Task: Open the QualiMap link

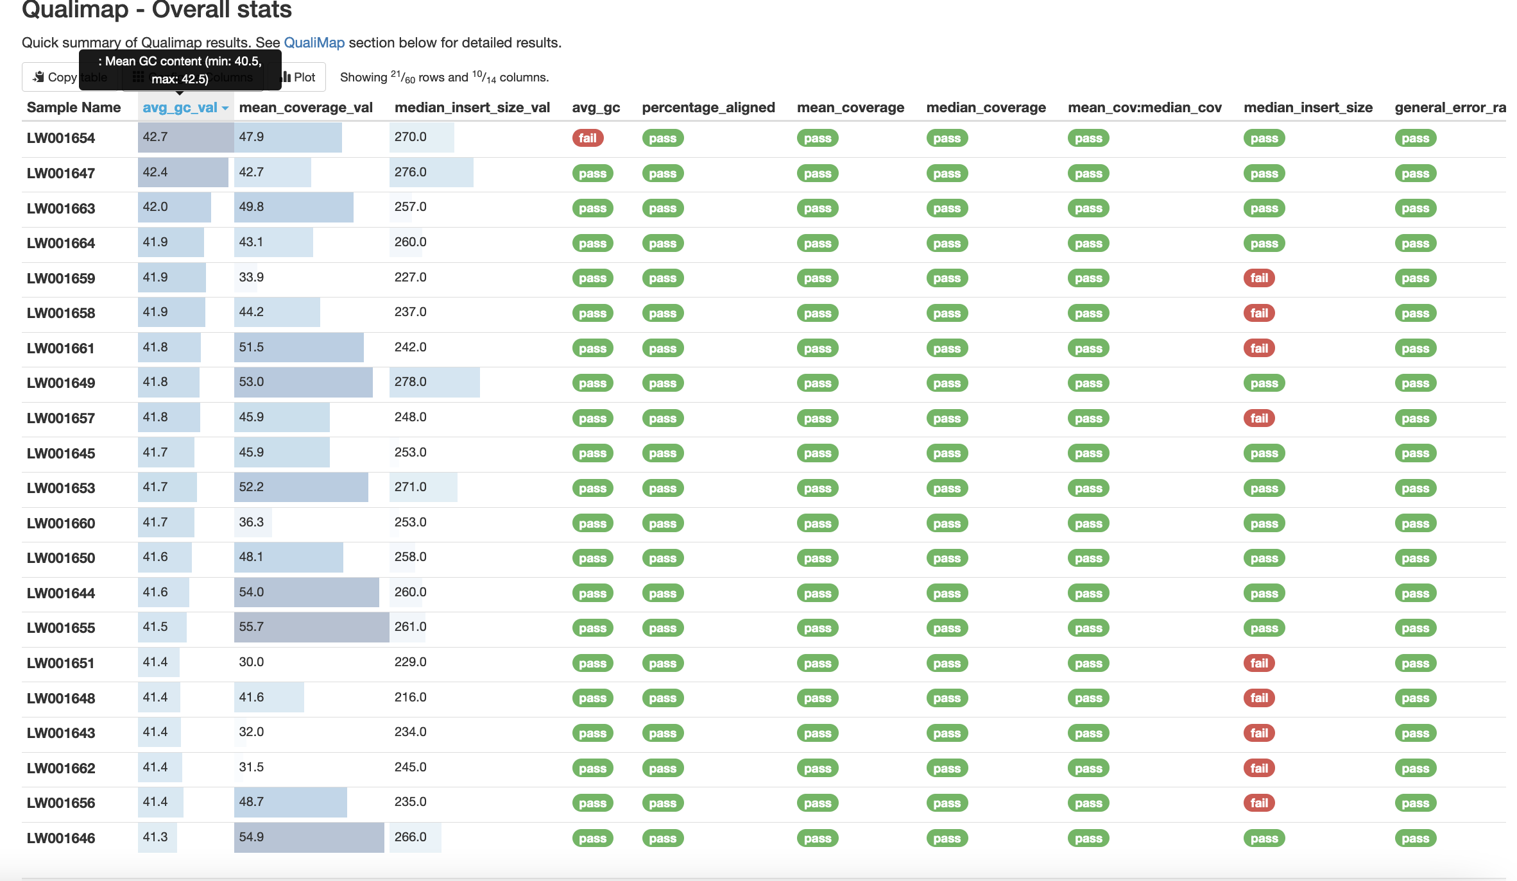Action: point(314,42)
